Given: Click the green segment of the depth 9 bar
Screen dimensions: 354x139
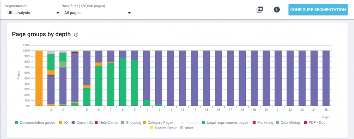Looking at the screenshot, I should point(134,83).
